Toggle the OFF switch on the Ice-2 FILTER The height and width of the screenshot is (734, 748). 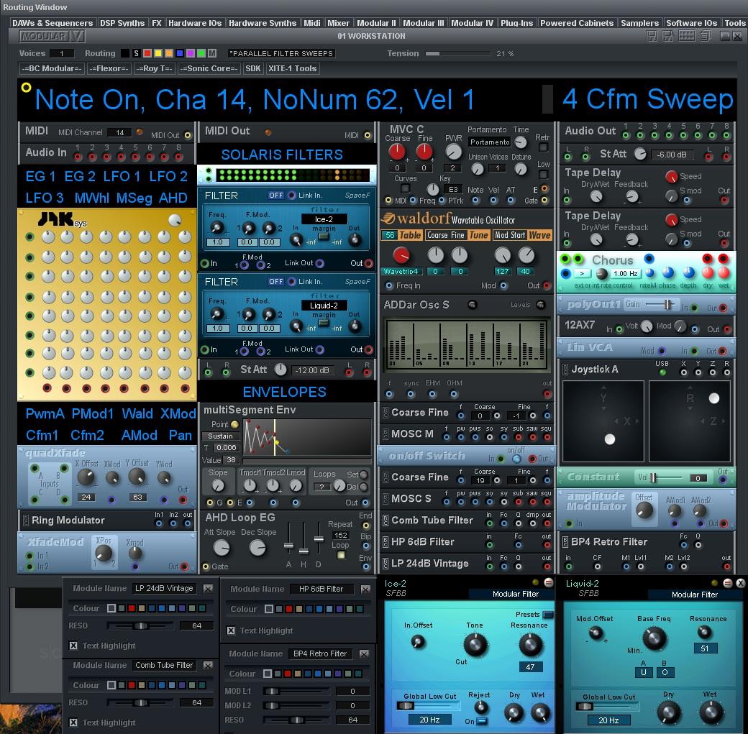pos(276,195)
